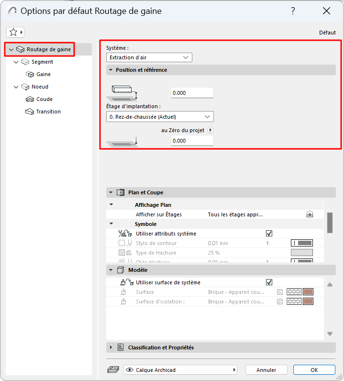Open the Étage d'implantation dropdown
Screen dimensions: 344x381
160,117
